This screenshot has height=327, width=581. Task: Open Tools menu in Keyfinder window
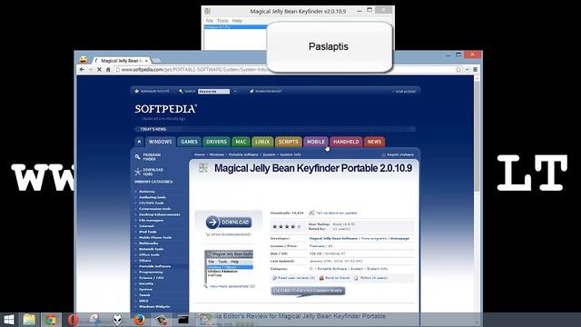[222, 21]
